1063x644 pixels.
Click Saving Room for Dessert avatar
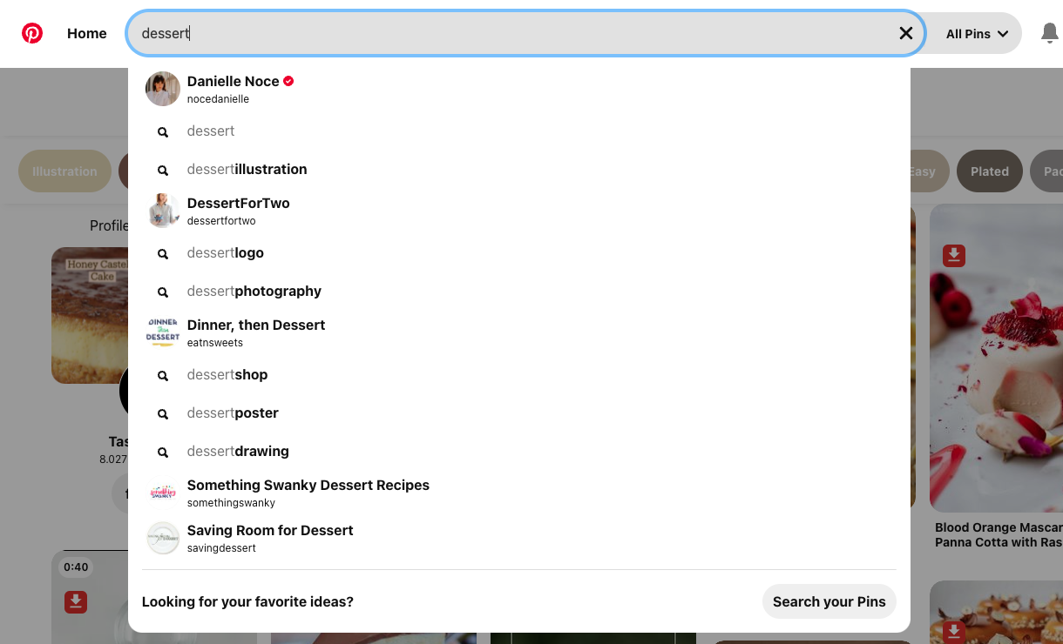pos(163,538)
